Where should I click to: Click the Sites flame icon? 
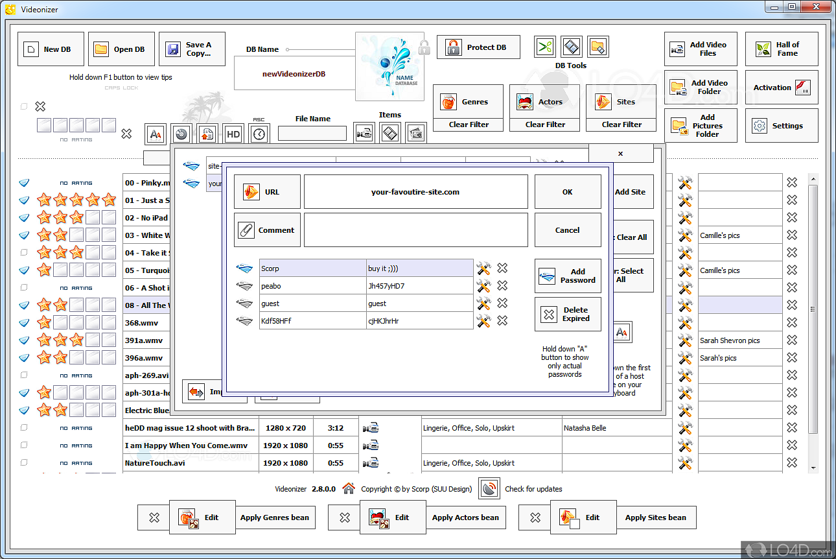pos(600,101)
